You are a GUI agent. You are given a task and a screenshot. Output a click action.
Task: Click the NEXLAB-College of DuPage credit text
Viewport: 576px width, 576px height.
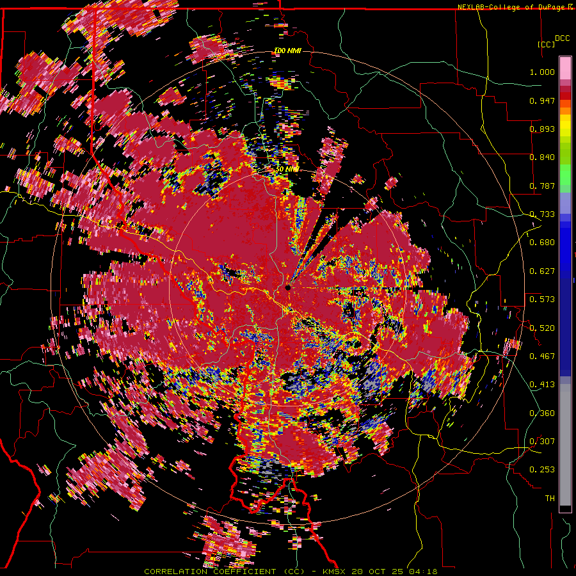(x=514, y=7)
